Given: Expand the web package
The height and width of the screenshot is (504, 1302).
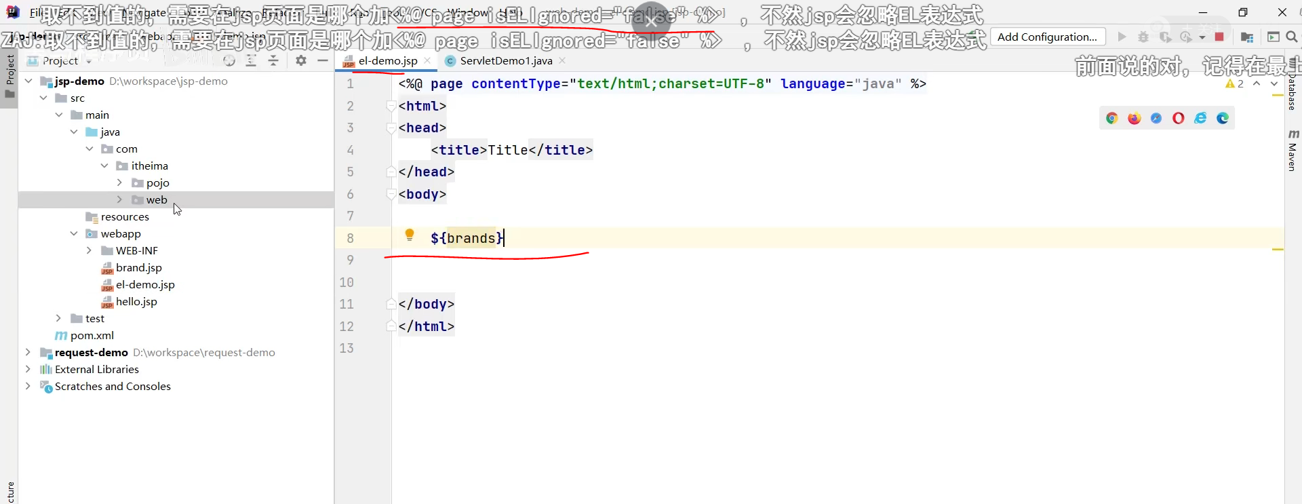Looking at the screenshot, I should [119, 199].
